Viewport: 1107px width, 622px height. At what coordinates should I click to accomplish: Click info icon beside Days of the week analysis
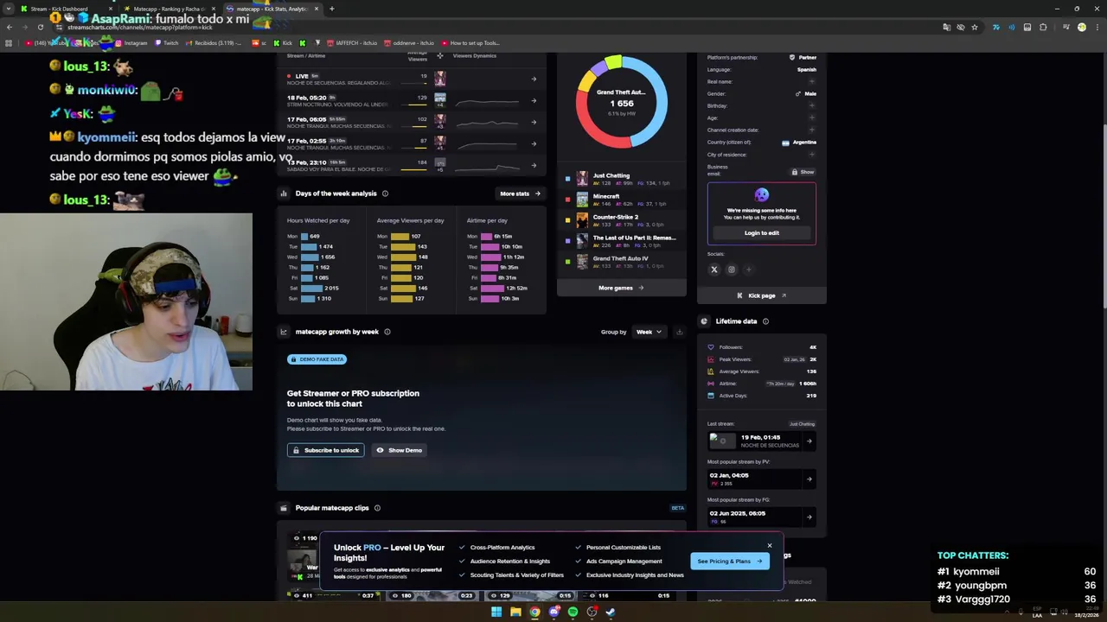385,194
